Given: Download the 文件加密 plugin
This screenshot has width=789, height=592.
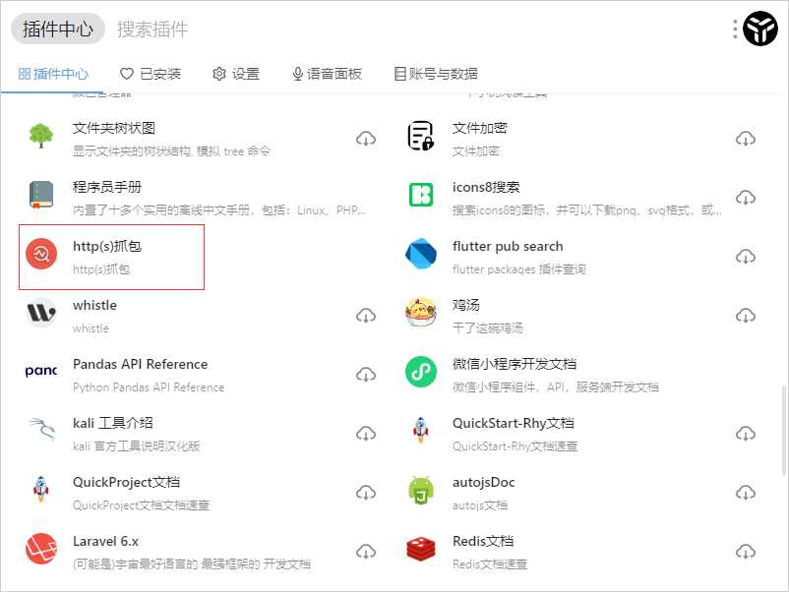Looking at the screenshot, I should (x=746, y=139).
